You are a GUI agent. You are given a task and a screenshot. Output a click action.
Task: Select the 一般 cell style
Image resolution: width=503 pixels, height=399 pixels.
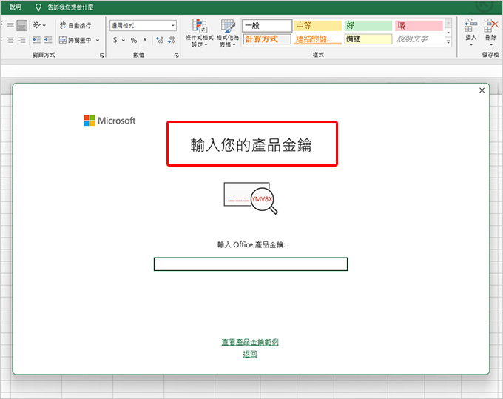(267, 25)
